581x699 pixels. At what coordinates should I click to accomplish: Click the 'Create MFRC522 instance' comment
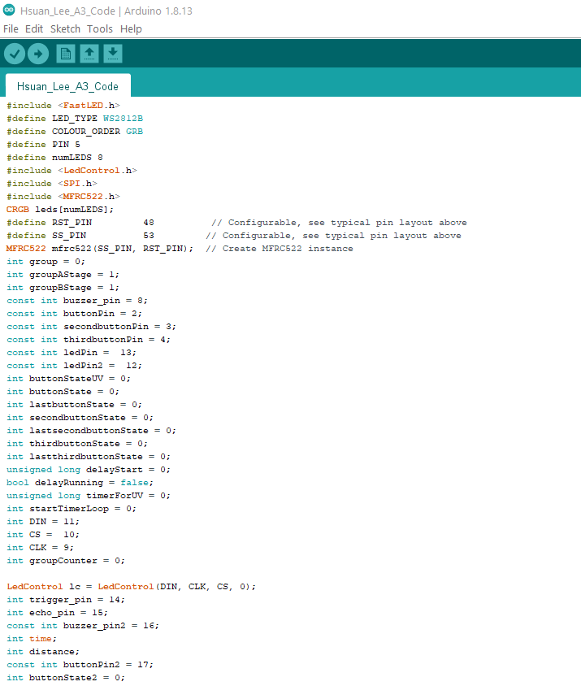tap(280, 248)
